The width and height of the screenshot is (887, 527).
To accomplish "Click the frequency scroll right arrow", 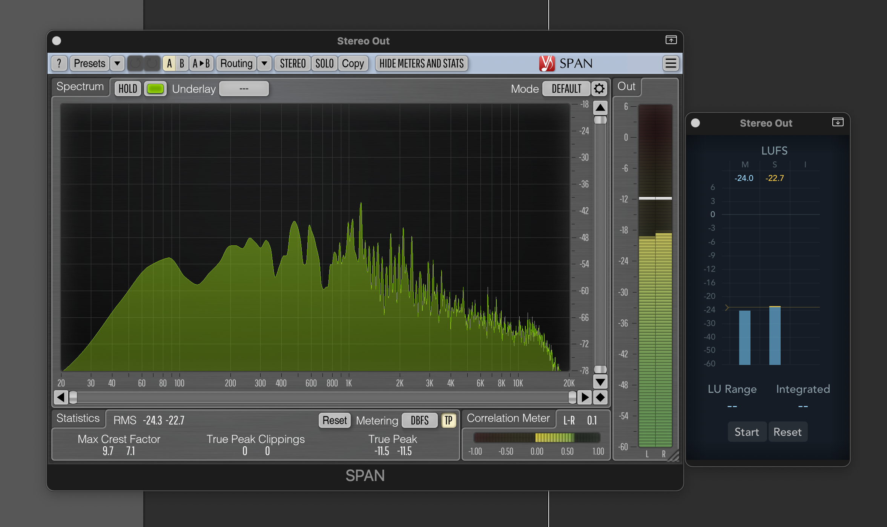I will point(585,397).
